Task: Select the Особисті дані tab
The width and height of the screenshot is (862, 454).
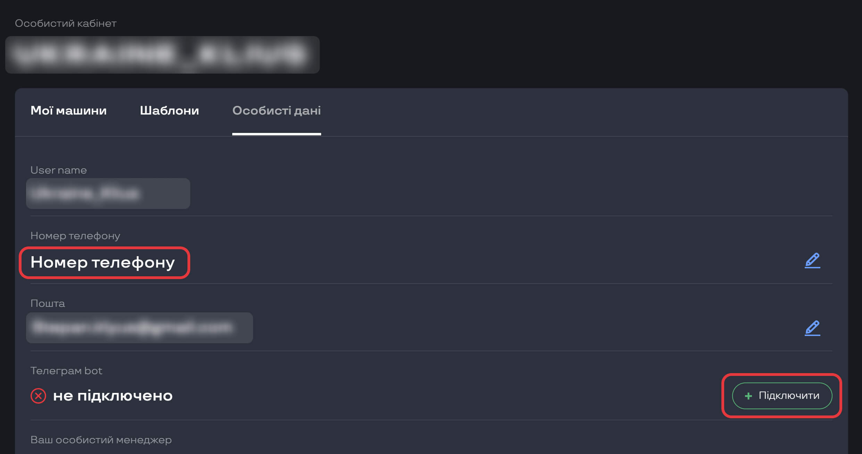Action: [276, 110]
